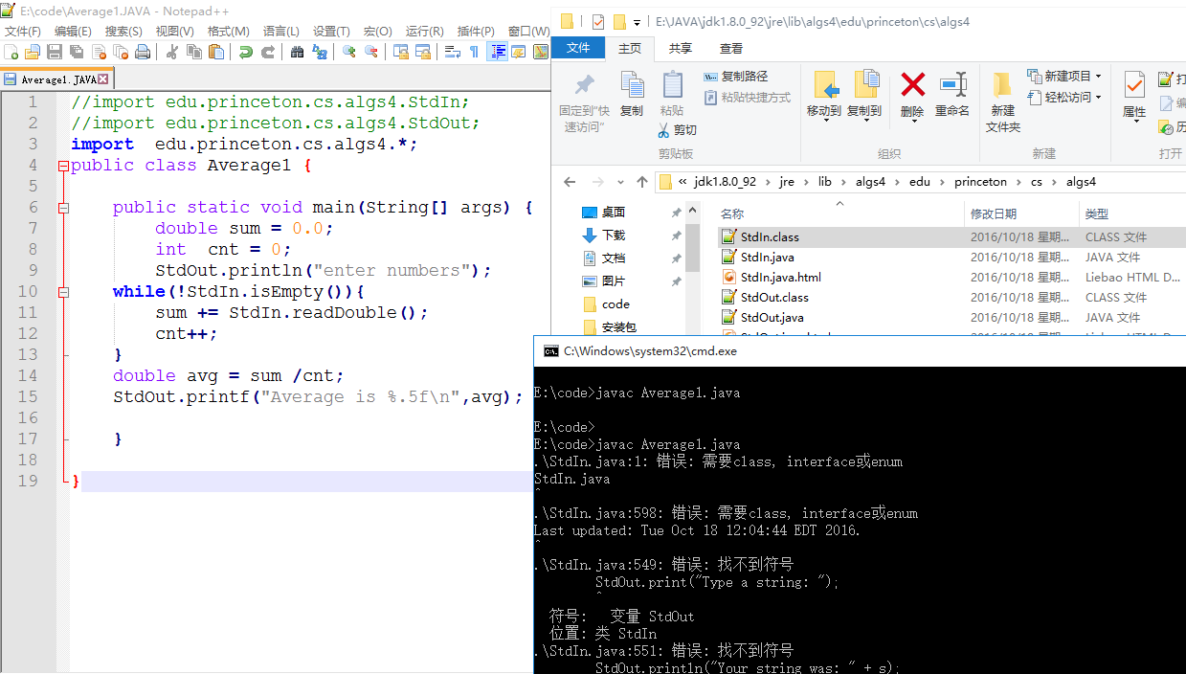
Task: Toggle the Word Wrap icon in Notepad++
Action: 453,52
